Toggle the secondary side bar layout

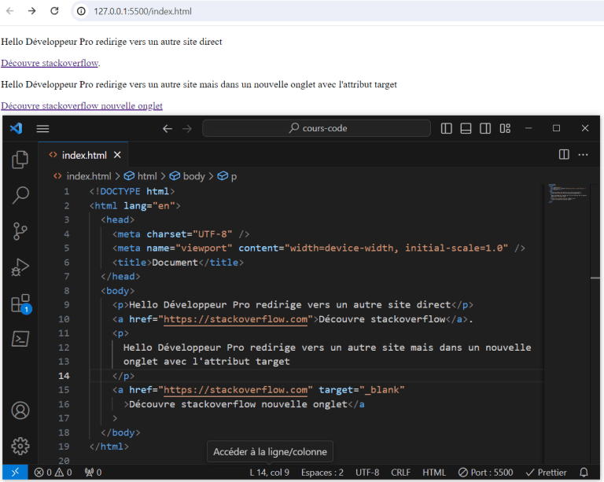point(485,128)
